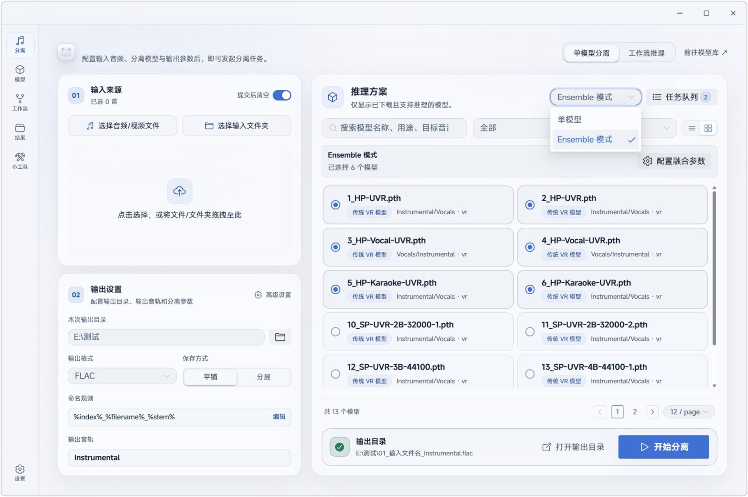Open 结果 folder in the sidebar
Viewport: 748px width, 497px height.
click(x=20, y=132)
